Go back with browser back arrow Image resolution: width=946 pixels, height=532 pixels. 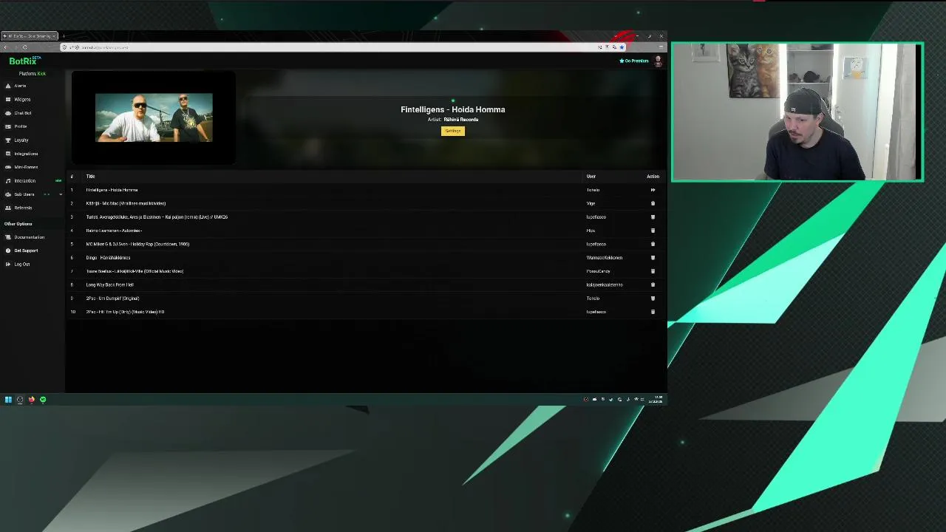(x=6, y=47)
